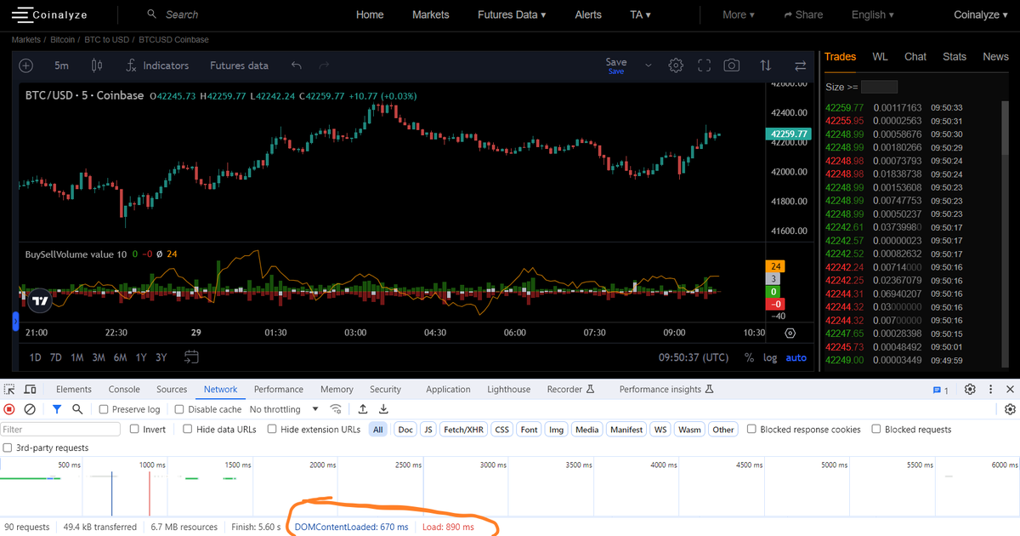The height and width of the screenshot is (536, 1020).
Task: Open the Futures Data dropdown menu
Action: [x=512, y=14]
